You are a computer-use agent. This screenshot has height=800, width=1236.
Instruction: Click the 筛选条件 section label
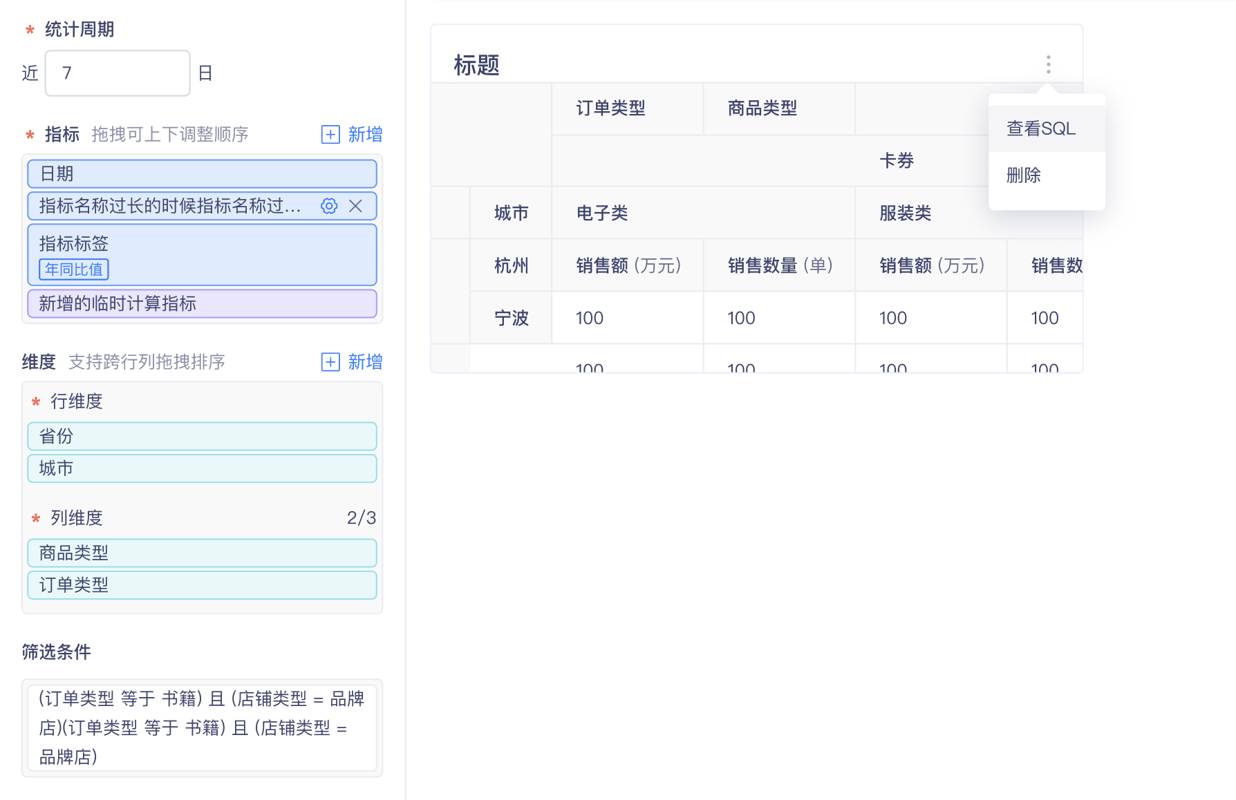tap(56, 651)
